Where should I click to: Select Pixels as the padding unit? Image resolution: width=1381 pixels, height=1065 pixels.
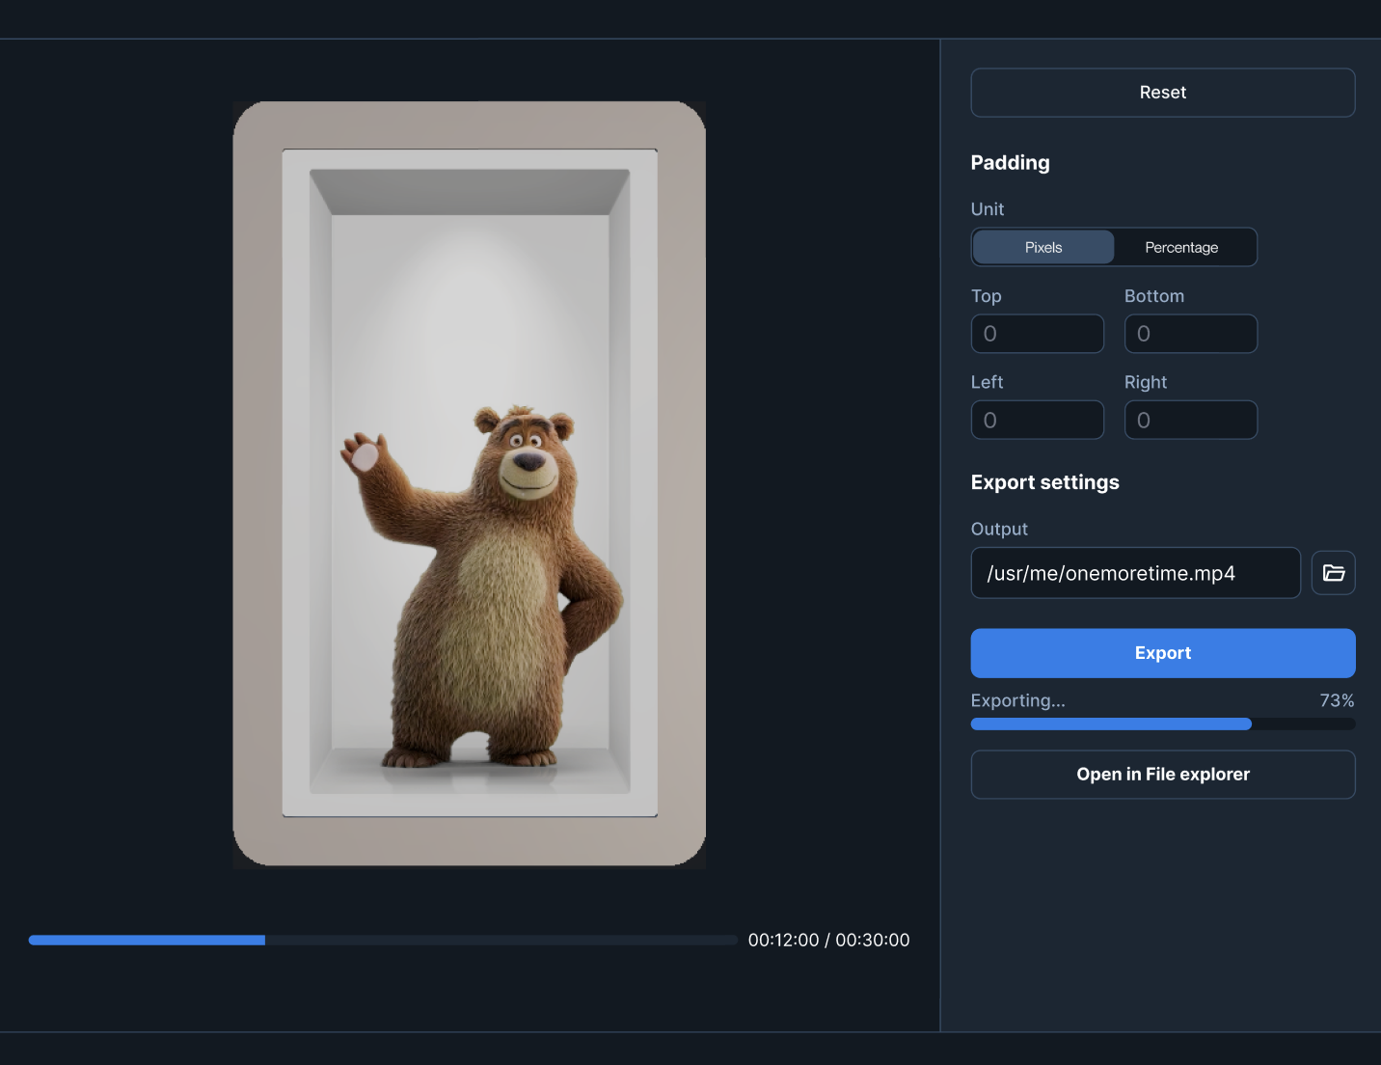click(1043, 247)
